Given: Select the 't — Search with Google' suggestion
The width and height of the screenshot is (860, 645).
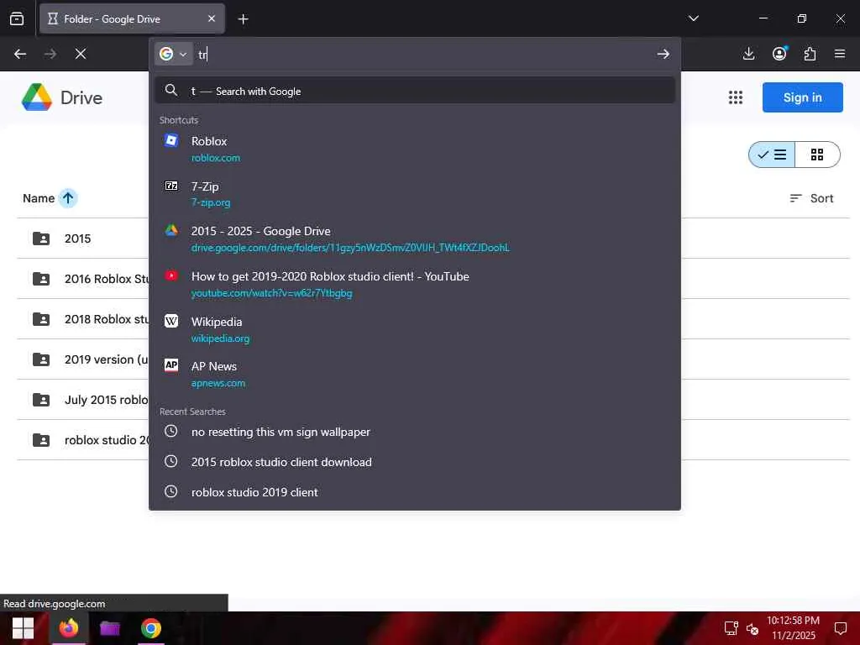Looking at the screenshot, I should tap(415, 91).
